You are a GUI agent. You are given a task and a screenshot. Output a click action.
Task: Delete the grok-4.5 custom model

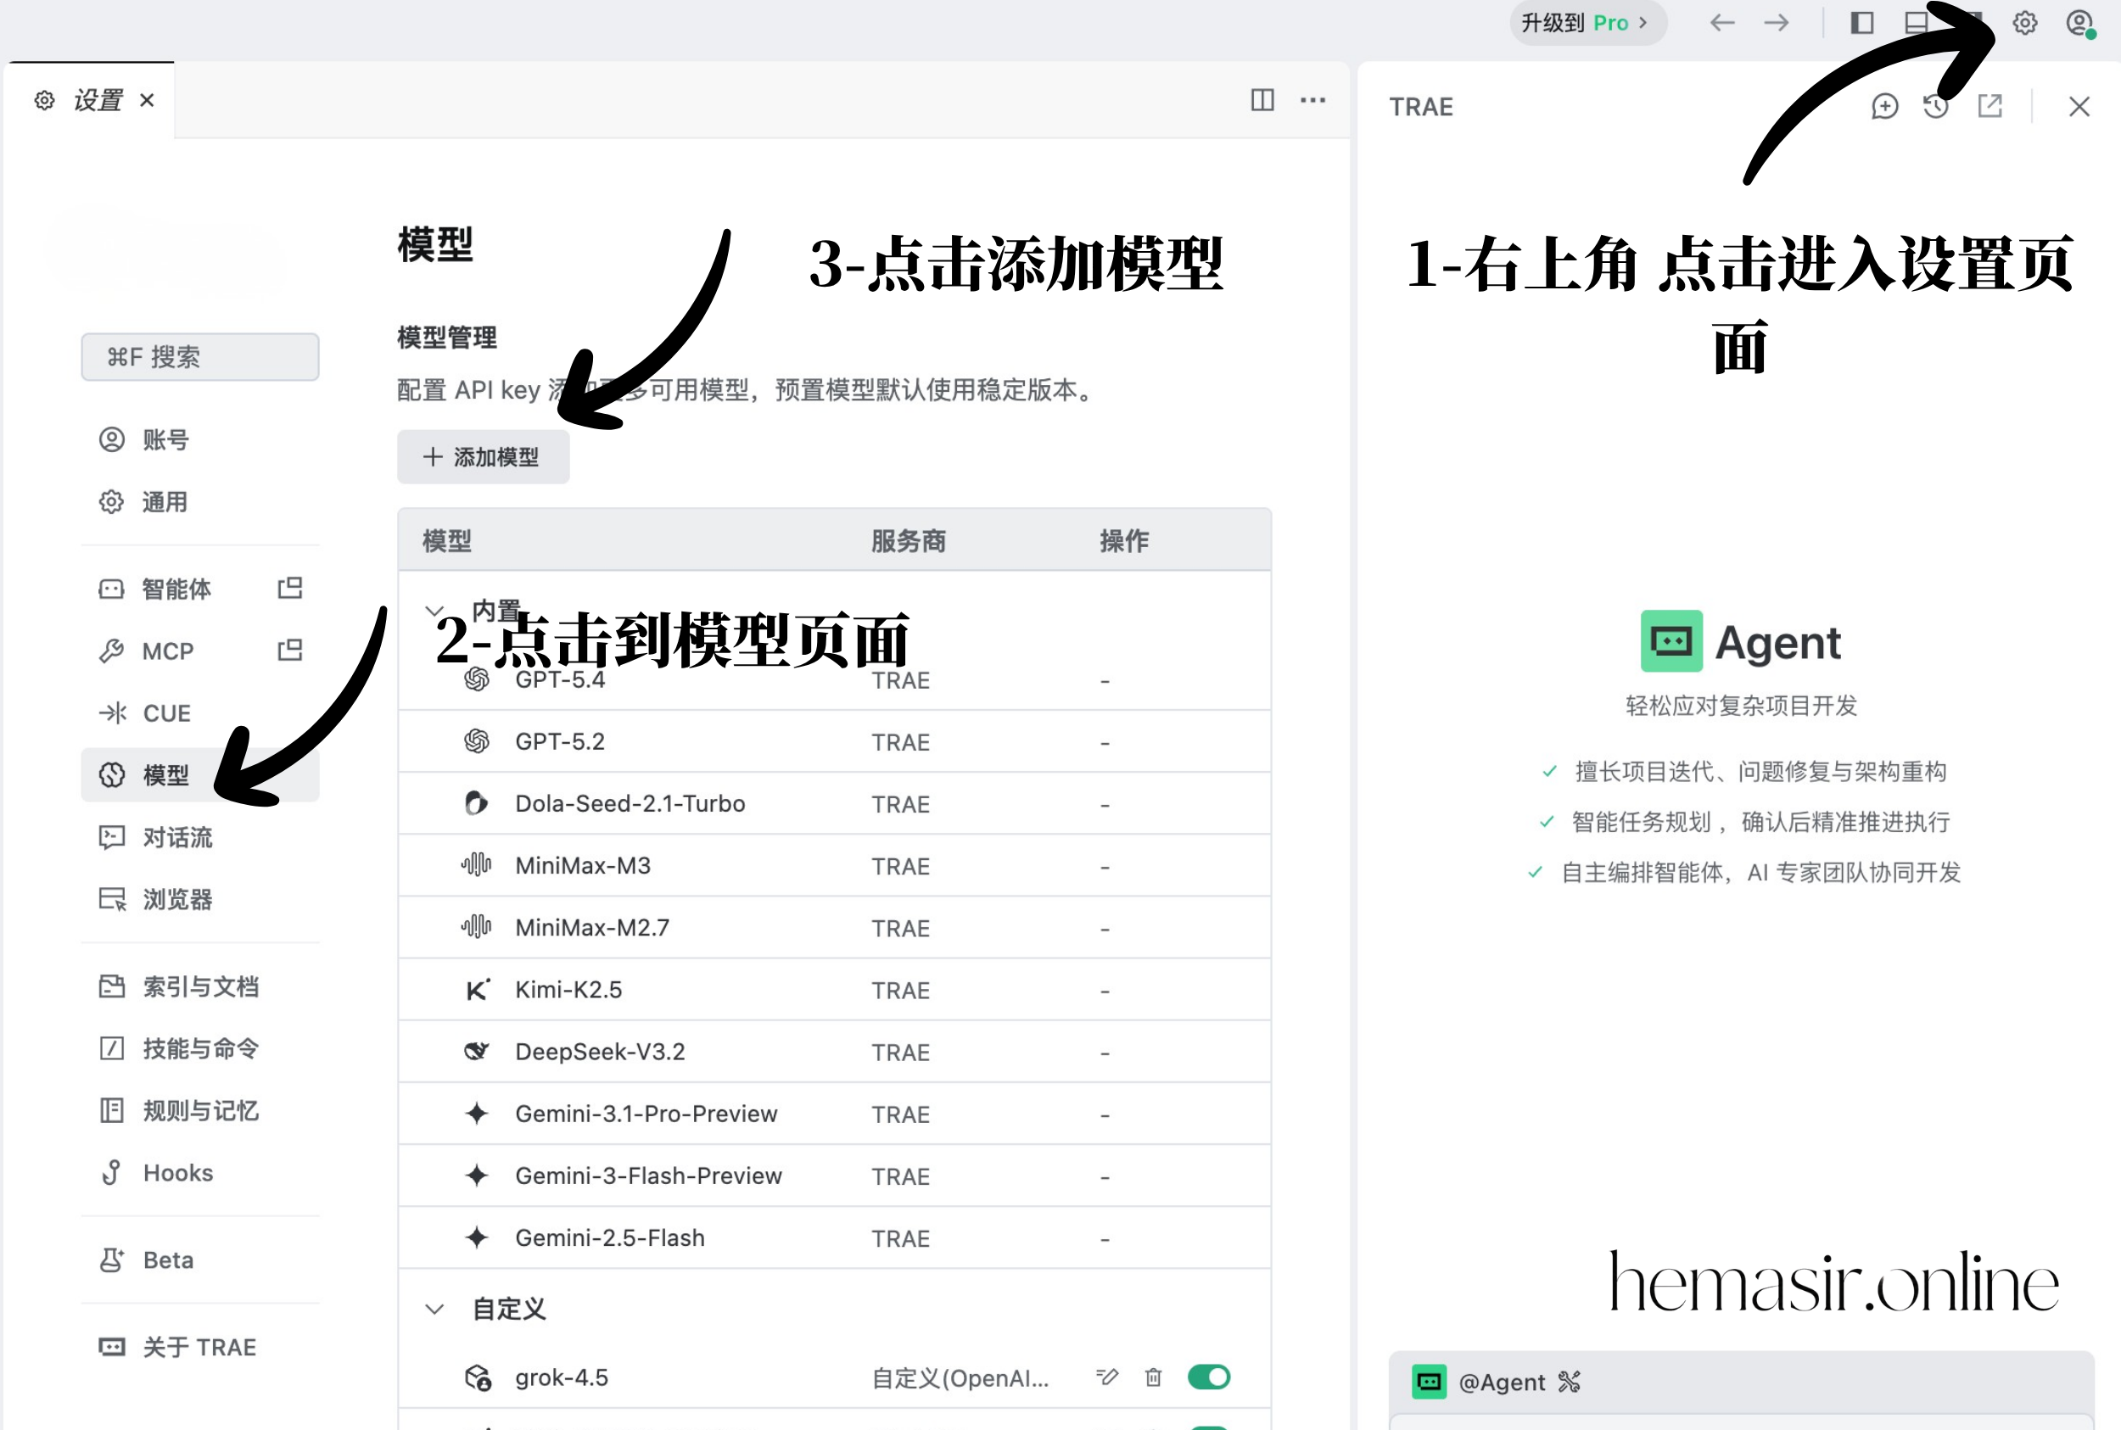(1153, 1377)
